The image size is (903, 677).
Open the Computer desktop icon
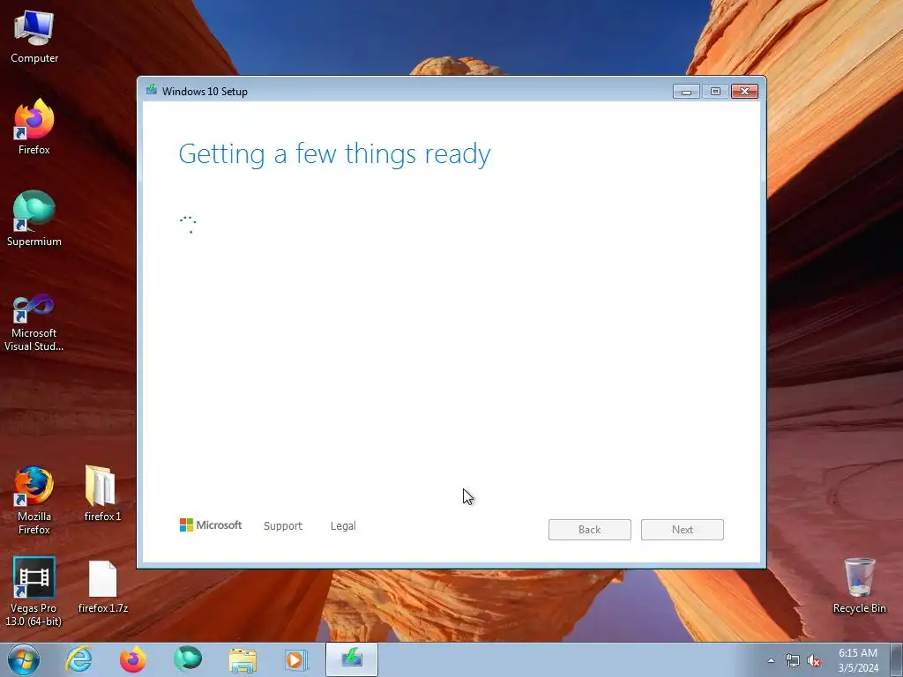(34, 35)
